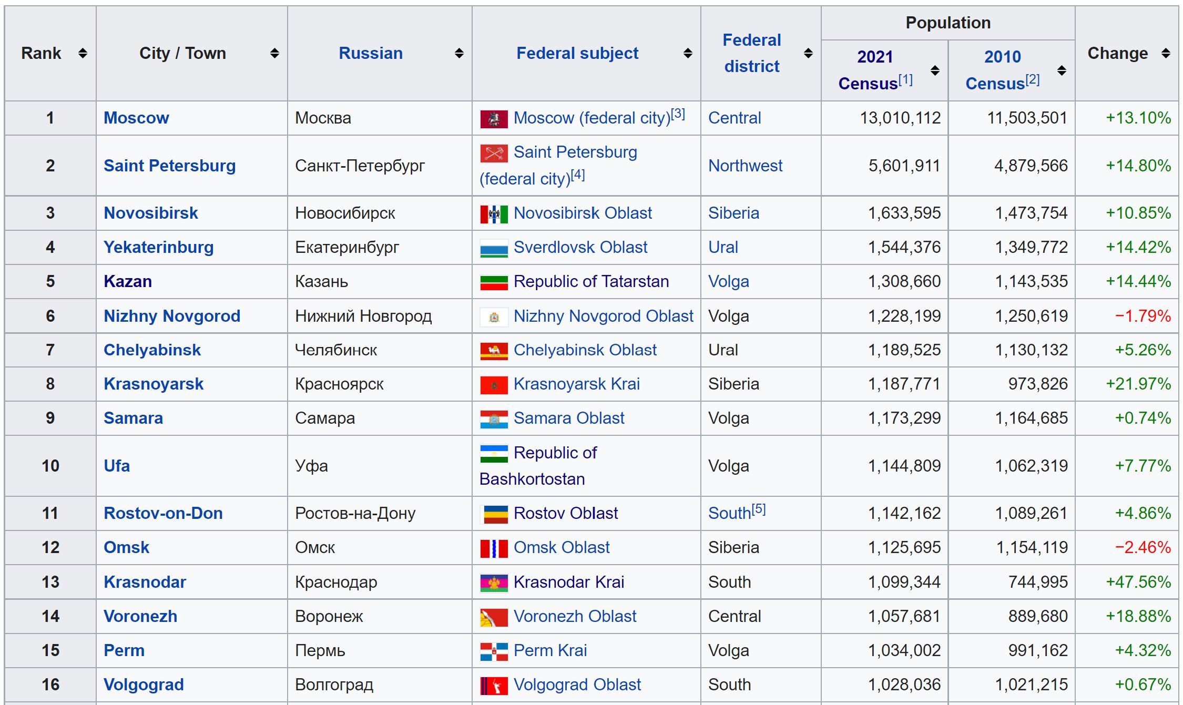Screen dimensions: 1183x705
Task: Open the 2010 Census header link
Action: tap(1002, 57)
